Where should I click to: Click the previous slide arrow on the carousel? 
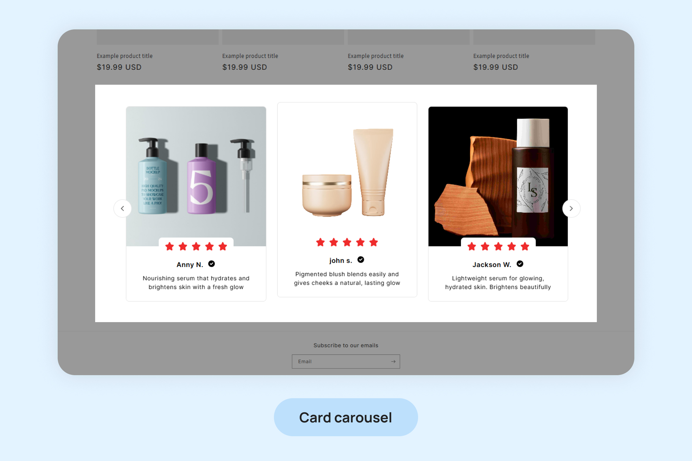pos(122,208)
